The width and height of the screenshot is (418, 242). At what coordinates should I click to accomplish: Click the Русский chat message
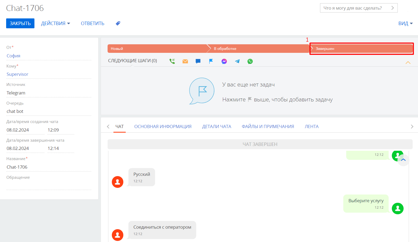[142, 177]
